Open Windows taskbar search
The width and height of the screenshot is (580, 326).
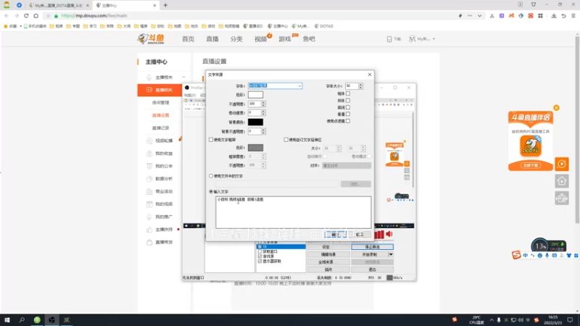(x=22, y=319)
